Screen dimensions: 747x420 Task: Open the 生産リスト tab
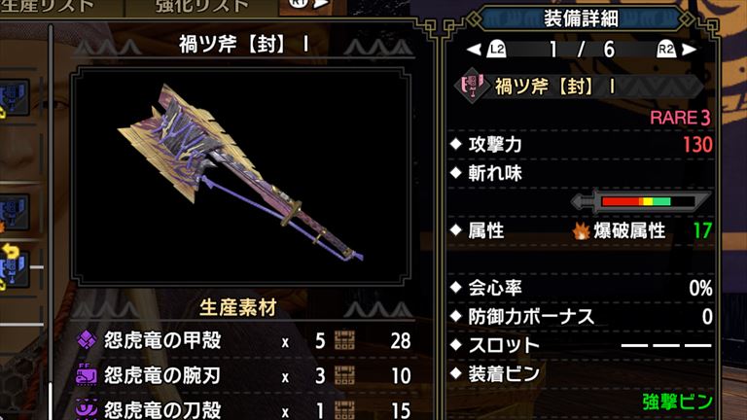pos(48,6)
